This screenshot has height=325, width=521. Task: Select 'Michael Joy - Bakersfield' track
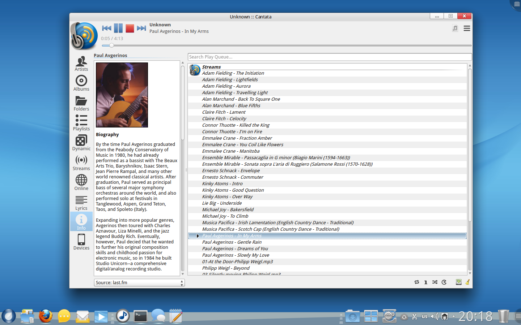pos(327,209)
